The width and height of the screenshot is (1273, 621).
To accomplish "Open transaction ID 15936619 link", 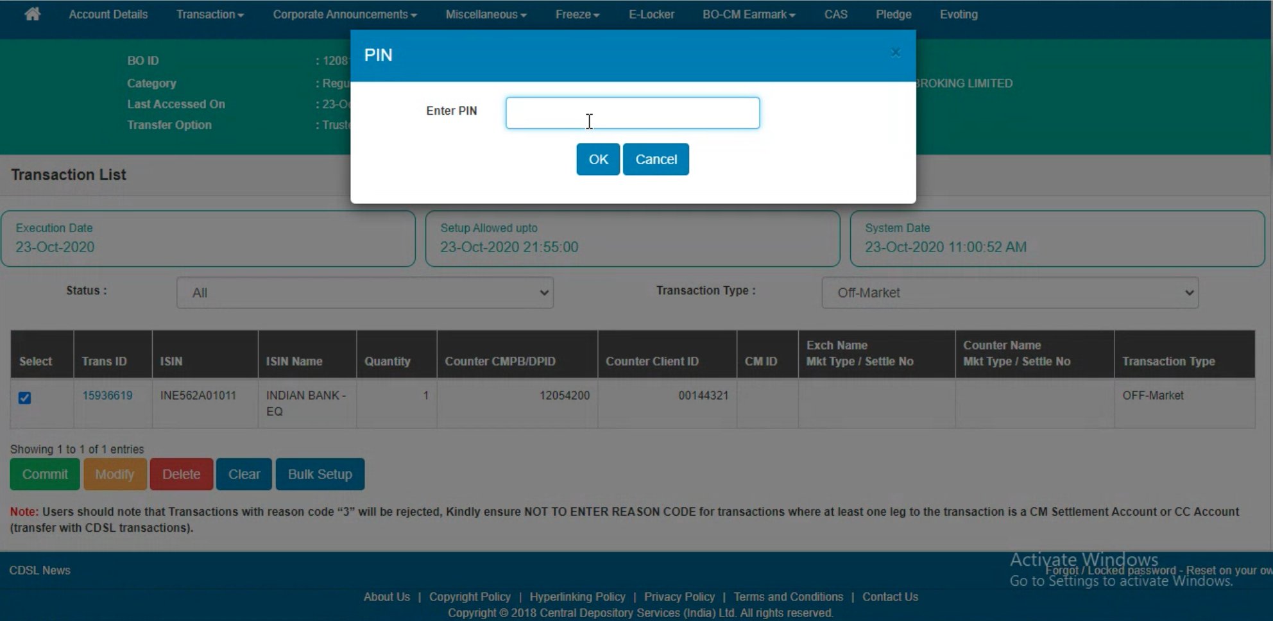I will tap(107, 395).
